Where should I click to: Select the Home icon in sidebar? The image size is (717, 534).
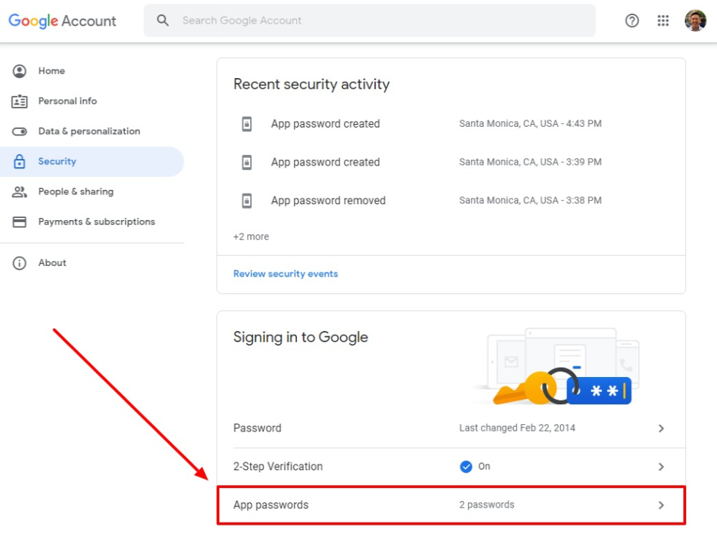tap(19, 71)
